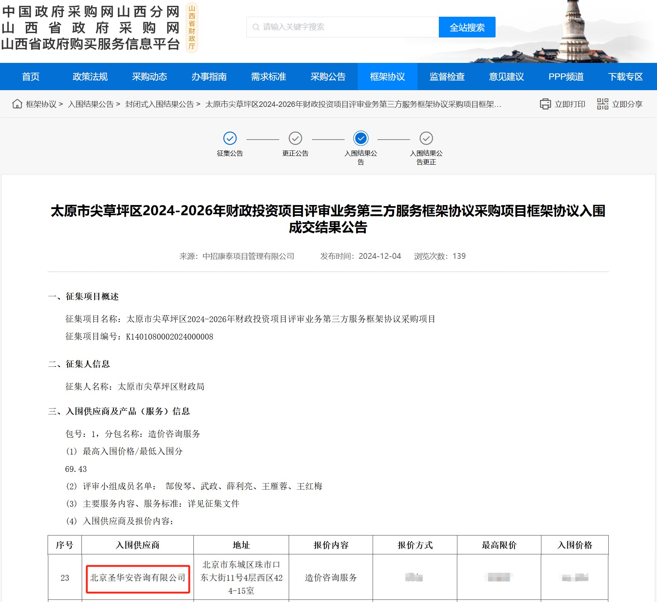The width and height of the screenshot is (657, 602).
Task: Go to the PPP频道 section
Action: [x=566, y=77]
